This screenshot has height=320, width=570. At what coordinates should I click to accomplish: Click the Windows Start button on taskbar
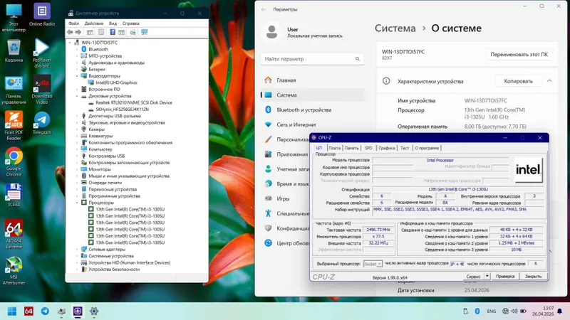(x=12, y=311)
